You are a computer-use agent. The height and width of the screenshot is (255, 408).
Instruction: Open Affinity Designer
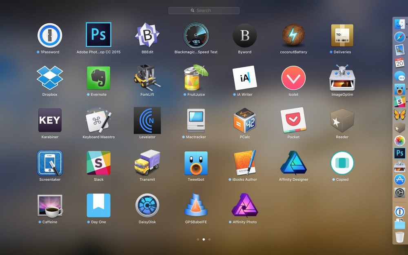(293, 163)
